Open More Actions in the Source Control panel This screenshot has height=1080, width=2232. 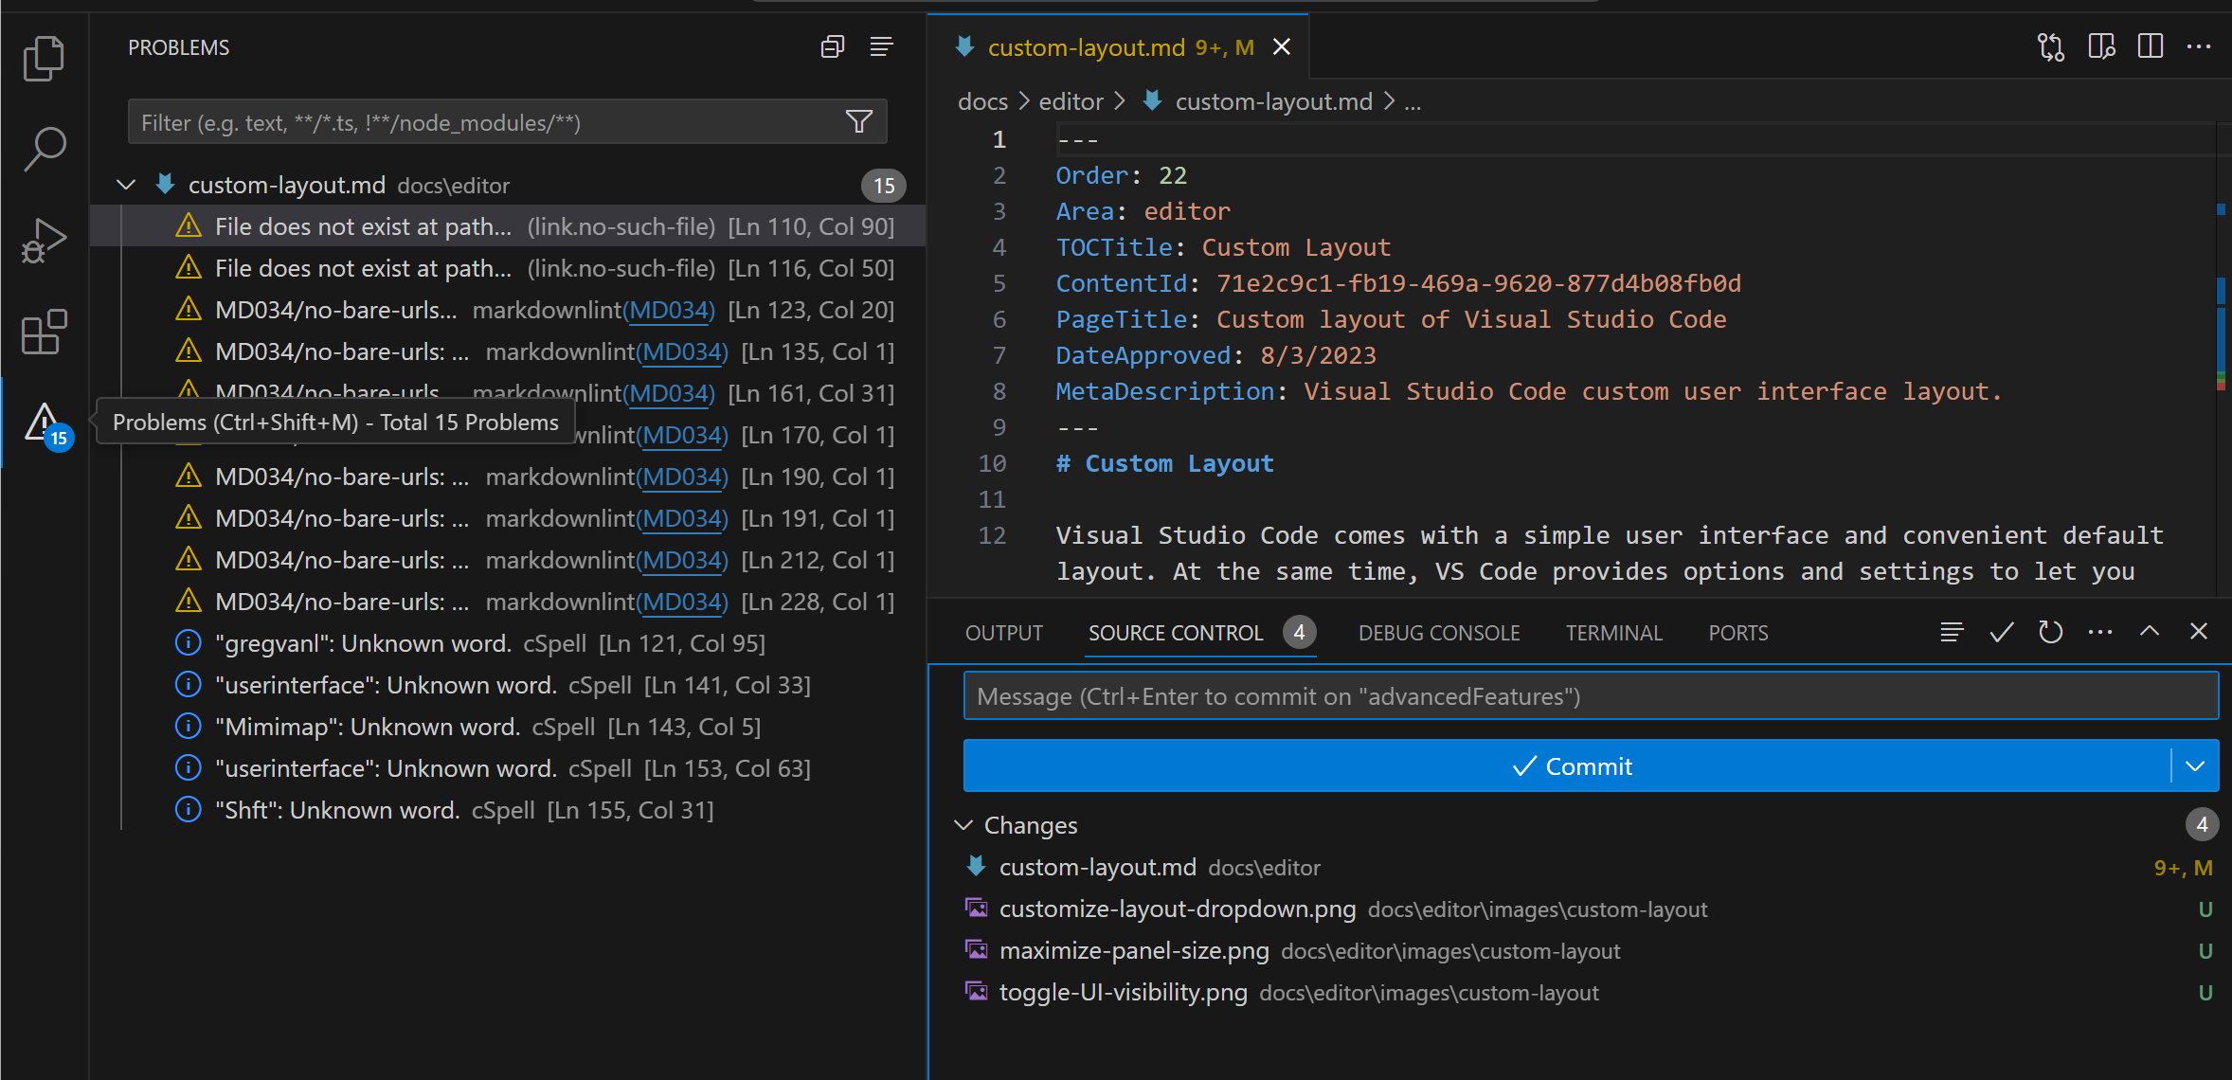coord(2100,632)
